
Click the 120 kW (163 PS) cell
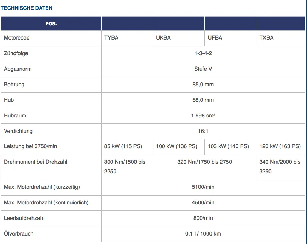coord(280,146)
